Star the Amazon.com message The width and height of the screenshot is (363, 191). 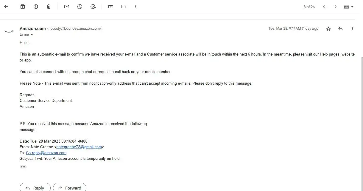[x=328, y=29]
